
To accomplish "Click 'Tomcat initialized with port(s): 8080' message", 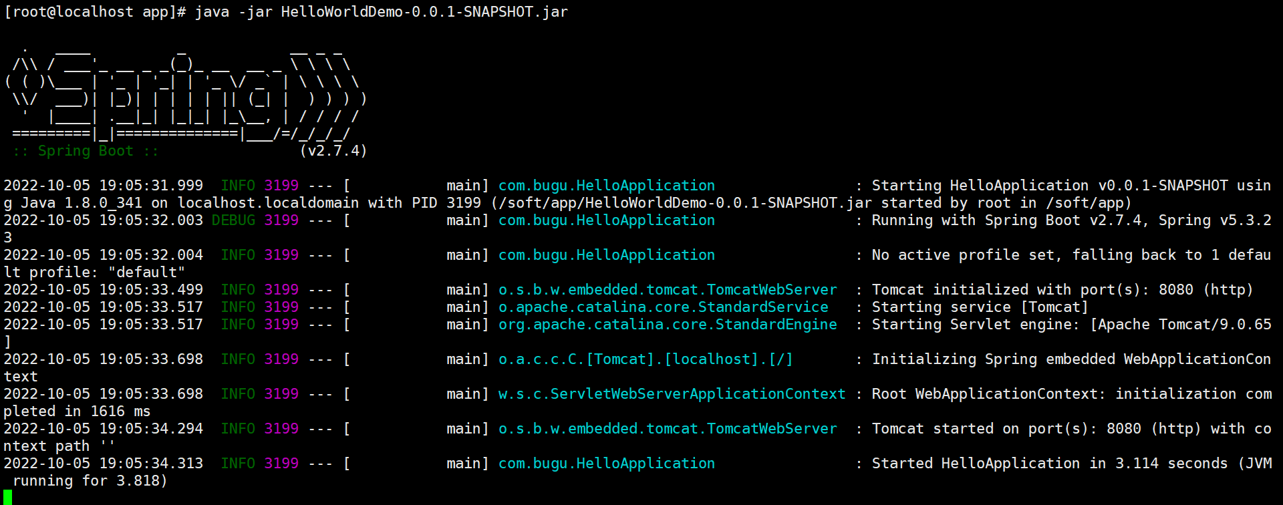I will tap(1032, 290).
